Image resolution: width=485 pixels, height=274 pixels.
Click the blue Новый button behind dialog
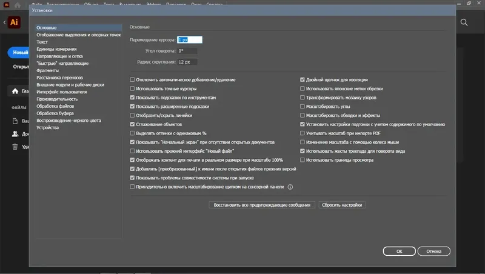(x=19, y=53)
